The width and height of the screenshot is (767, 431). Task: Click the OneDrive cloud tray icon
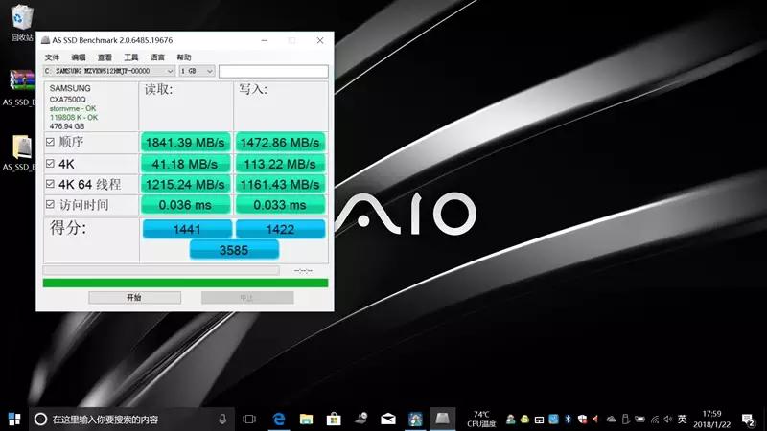click(611, 419)
